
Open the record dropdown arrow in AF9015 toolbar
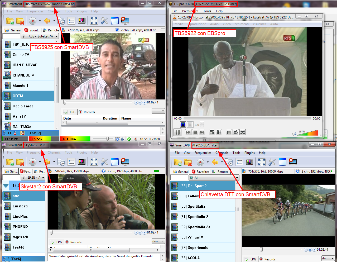208,162
